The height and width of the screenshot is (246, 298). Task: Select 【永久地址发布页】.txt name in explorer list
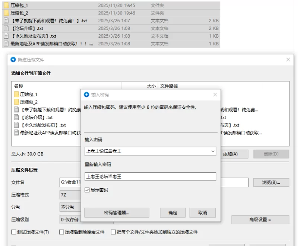coord(34,36)
